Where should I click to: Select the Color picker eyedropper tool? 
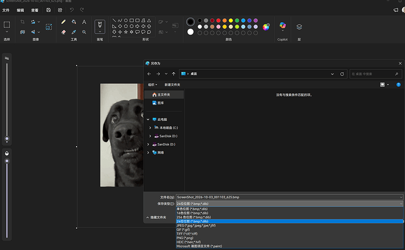74,32
